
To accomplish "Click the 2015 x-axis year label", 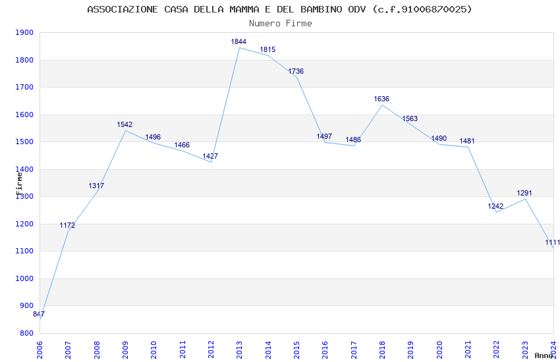I will [x=296, y=350].
